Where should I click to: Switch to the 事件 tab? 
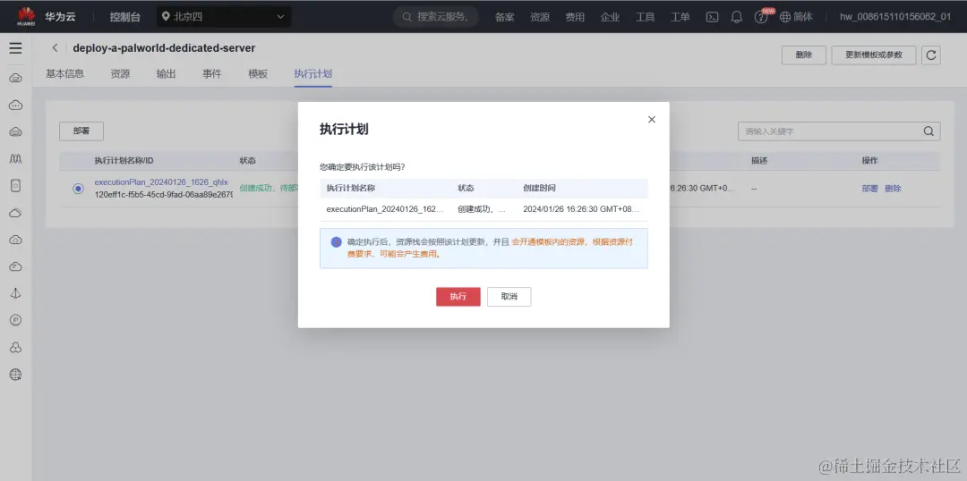click(x=211, y=74)
